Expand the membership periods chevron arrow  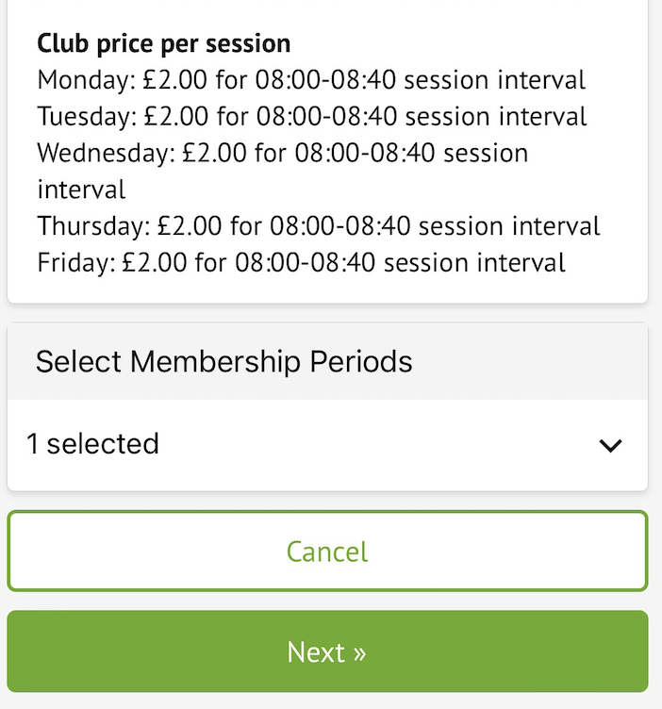[x=611, y=445]
